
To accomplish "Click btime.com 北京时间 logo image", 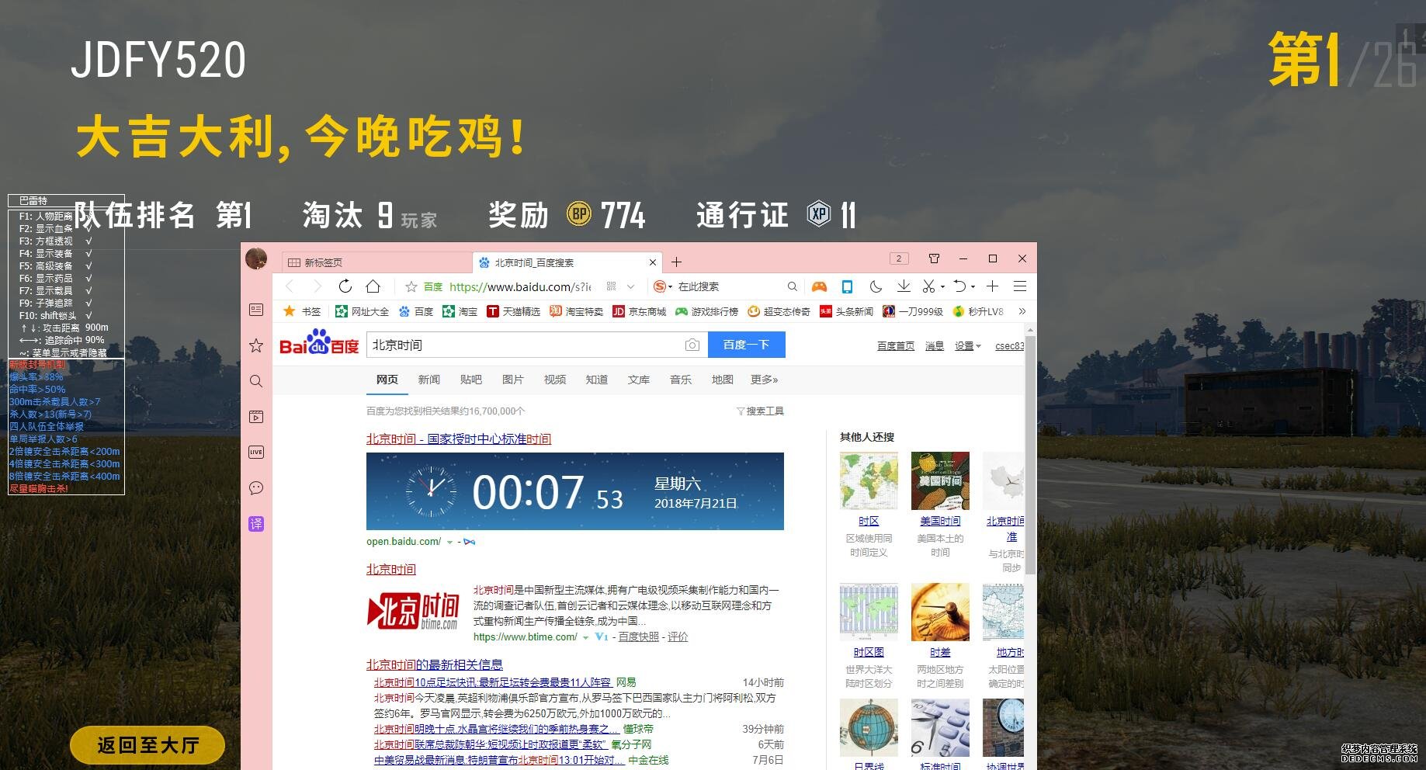I will (413, 612).
